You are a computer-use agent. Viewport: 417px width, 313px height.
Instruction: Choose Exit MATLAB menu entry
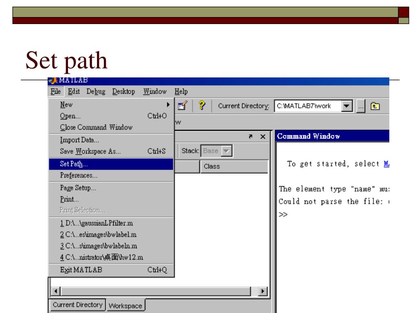tap(112, 270)
